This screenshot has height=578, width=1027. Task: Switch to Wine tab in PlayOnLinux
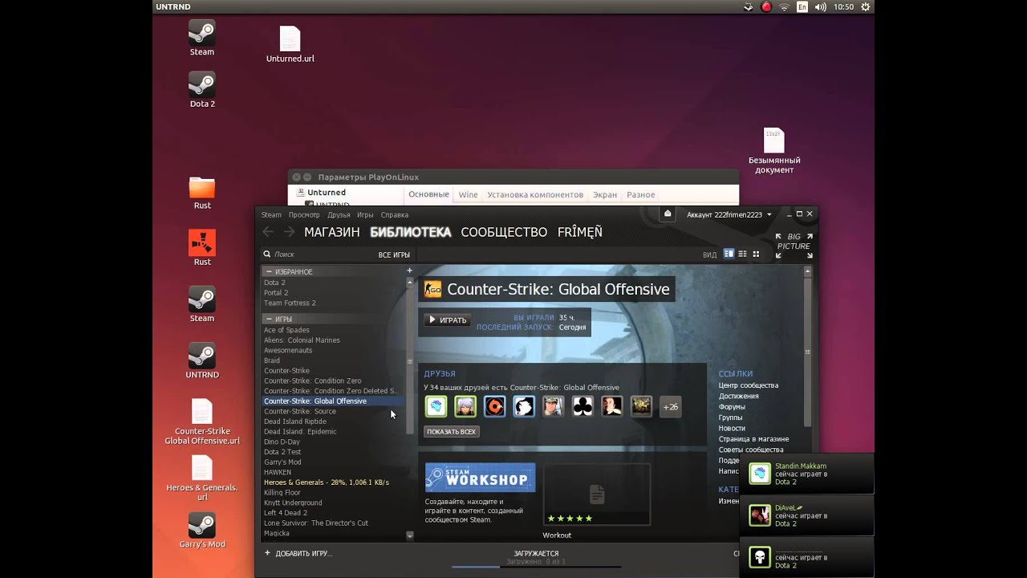click(x=468, y=194)
